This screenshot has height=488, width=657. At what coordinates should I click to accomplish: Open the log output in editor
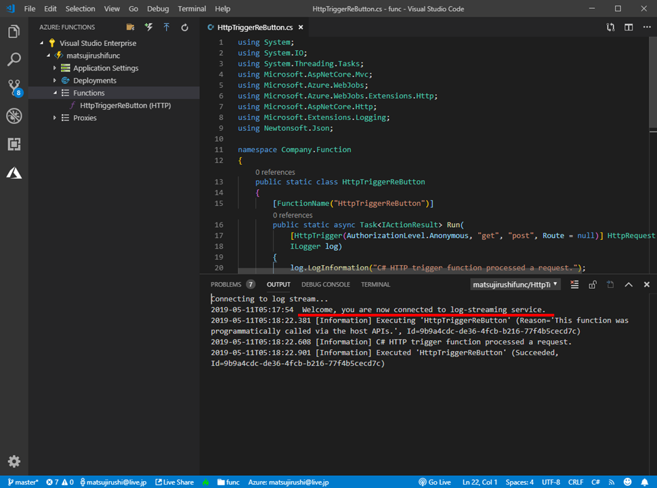pyautogui.click(x=610, y=285)
